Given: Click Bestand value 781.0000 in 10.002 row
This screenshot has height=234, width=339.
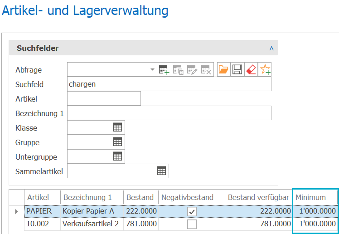Looking at the screenshot, I should 141,224.
